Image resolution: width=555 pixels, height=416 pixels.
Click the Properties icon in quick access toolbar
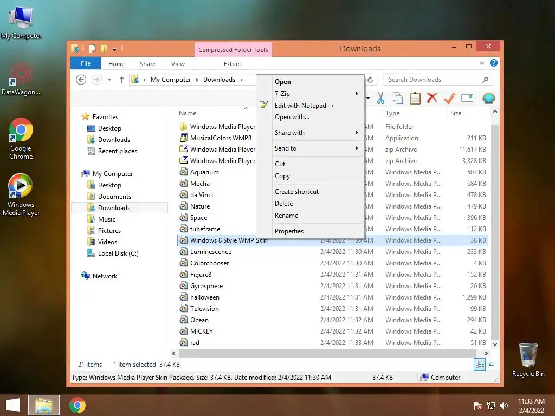coord(92,48)
